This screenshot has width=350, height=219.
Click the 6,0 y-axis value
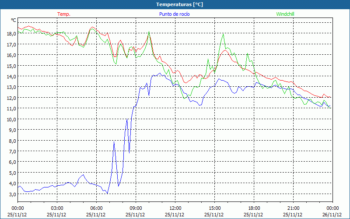tap(13, 162)
